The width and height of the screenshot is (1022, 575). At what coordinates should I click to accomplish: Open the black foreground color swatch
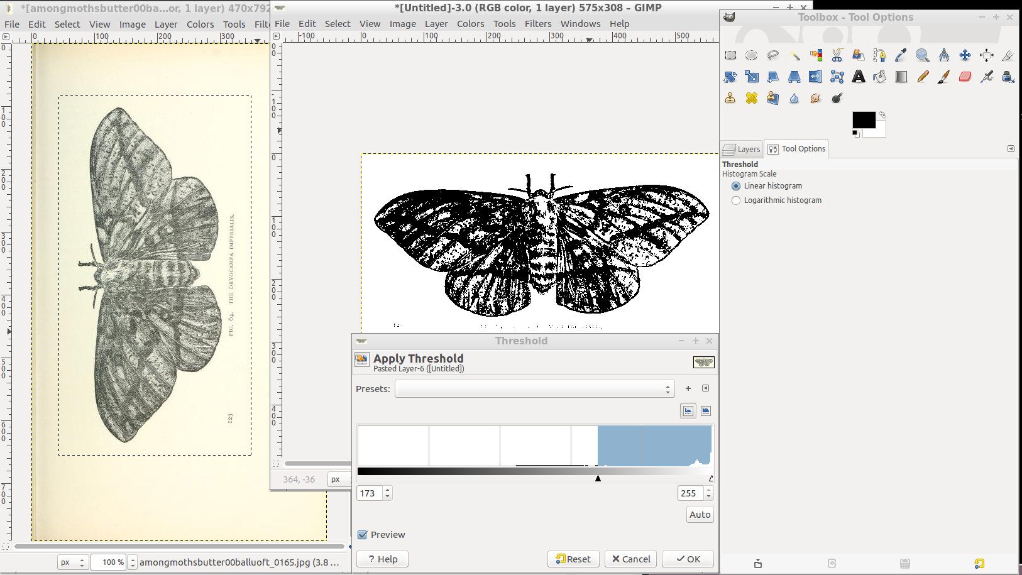coord(863,119)
